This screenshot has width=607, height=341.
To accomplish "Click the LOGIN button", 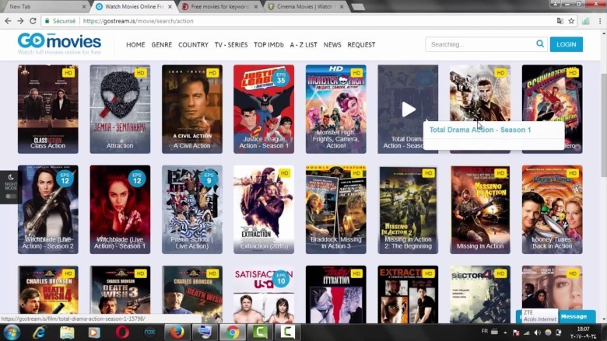I will [x=567, y=44].
